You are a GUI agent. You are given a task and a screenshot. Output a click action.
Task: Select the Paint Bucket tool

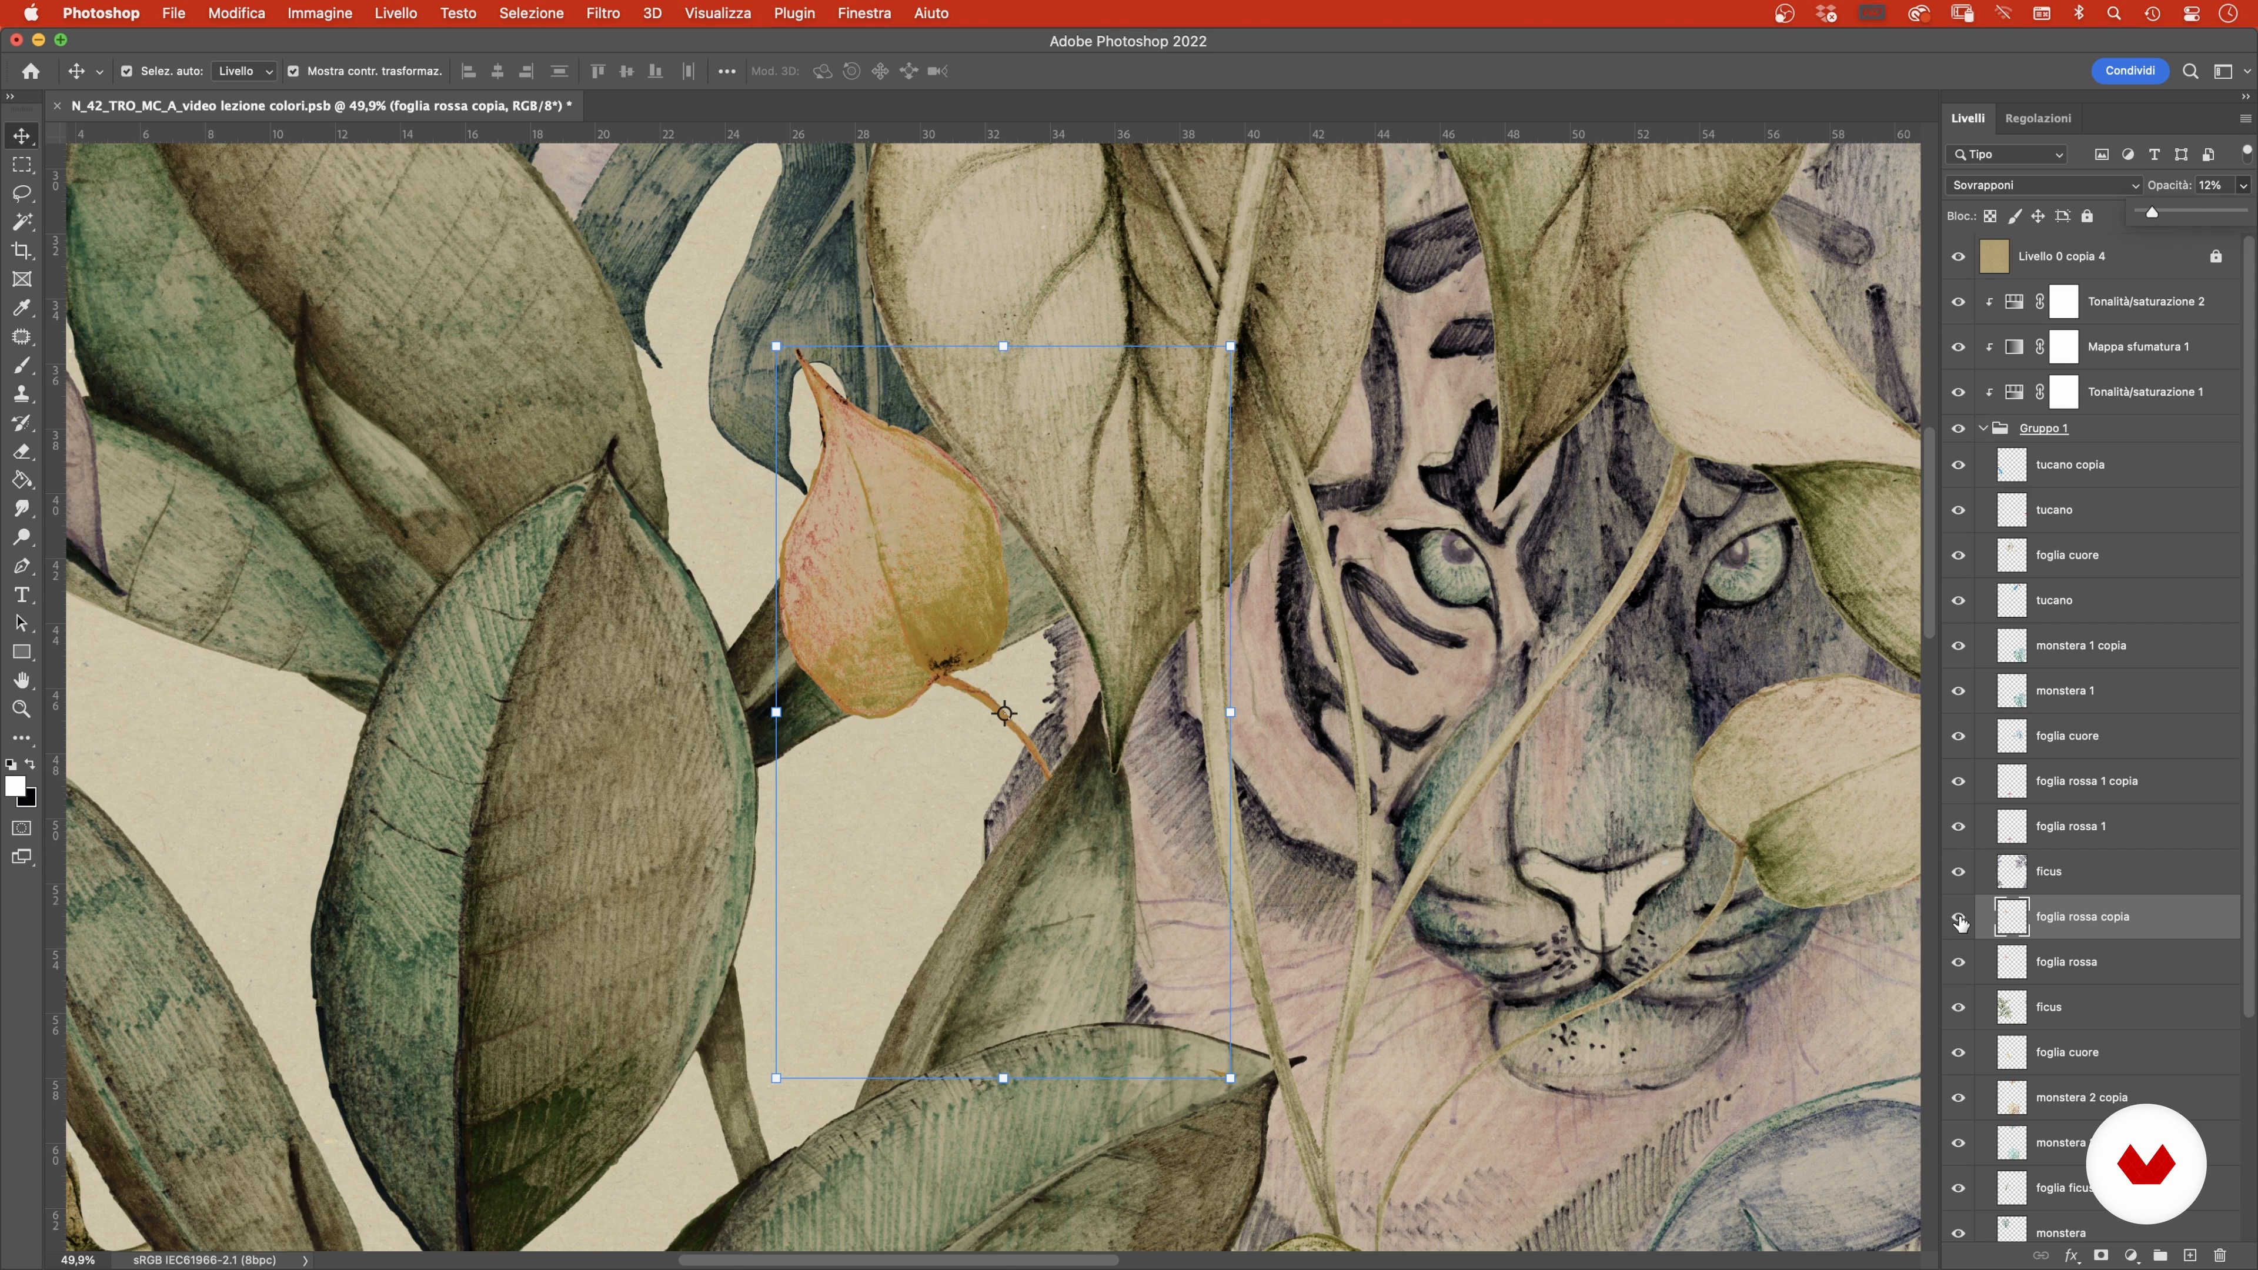22,480
